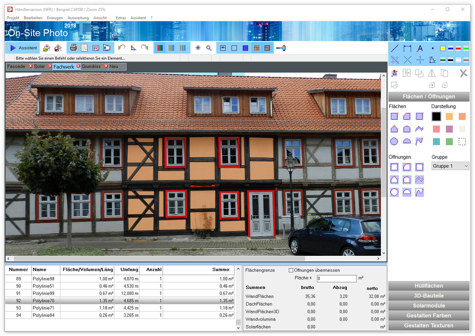Select the line drawing tool
475x336 pixels.
(x=395, y=48)
